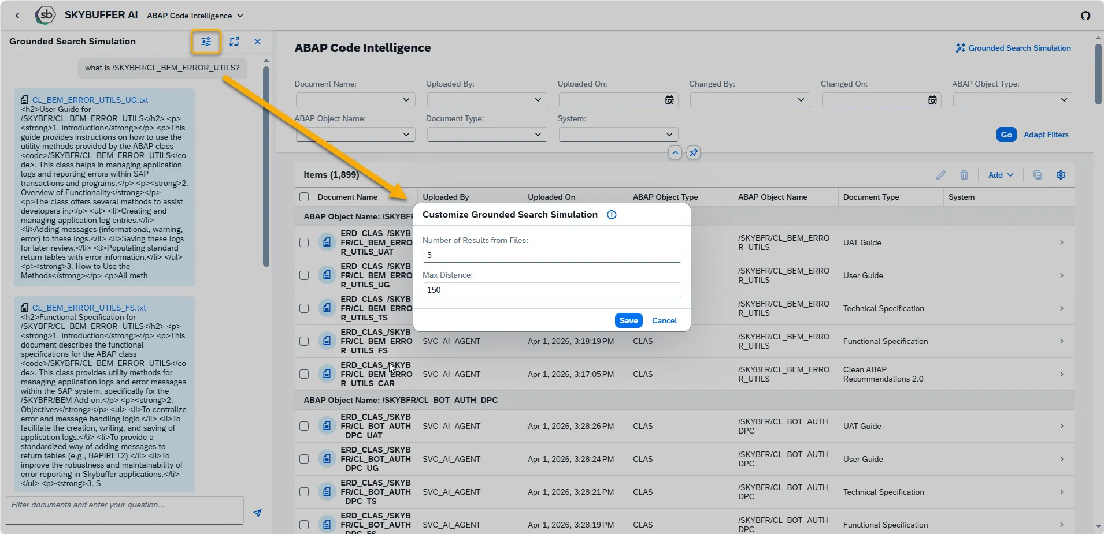The image size is (1104, 534).
Task: Open the Adapt Filters link
Action: [1046, 135]
